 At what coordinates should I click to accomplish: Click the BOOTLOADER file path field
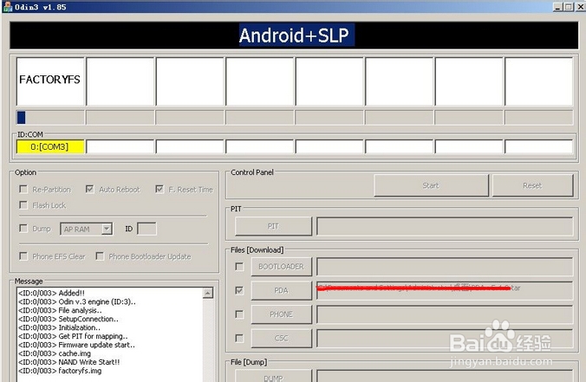pyautogui.click(x=445, y=267)
